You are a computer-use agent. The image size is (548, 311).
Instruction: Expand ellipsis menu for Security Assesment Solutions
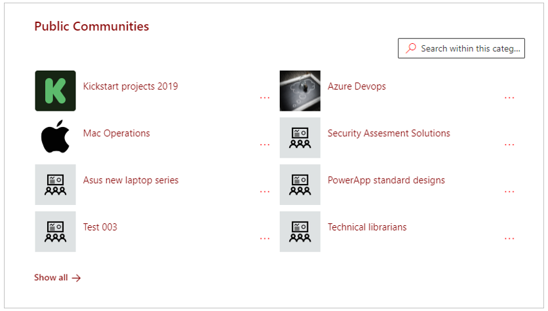[509, 145]
